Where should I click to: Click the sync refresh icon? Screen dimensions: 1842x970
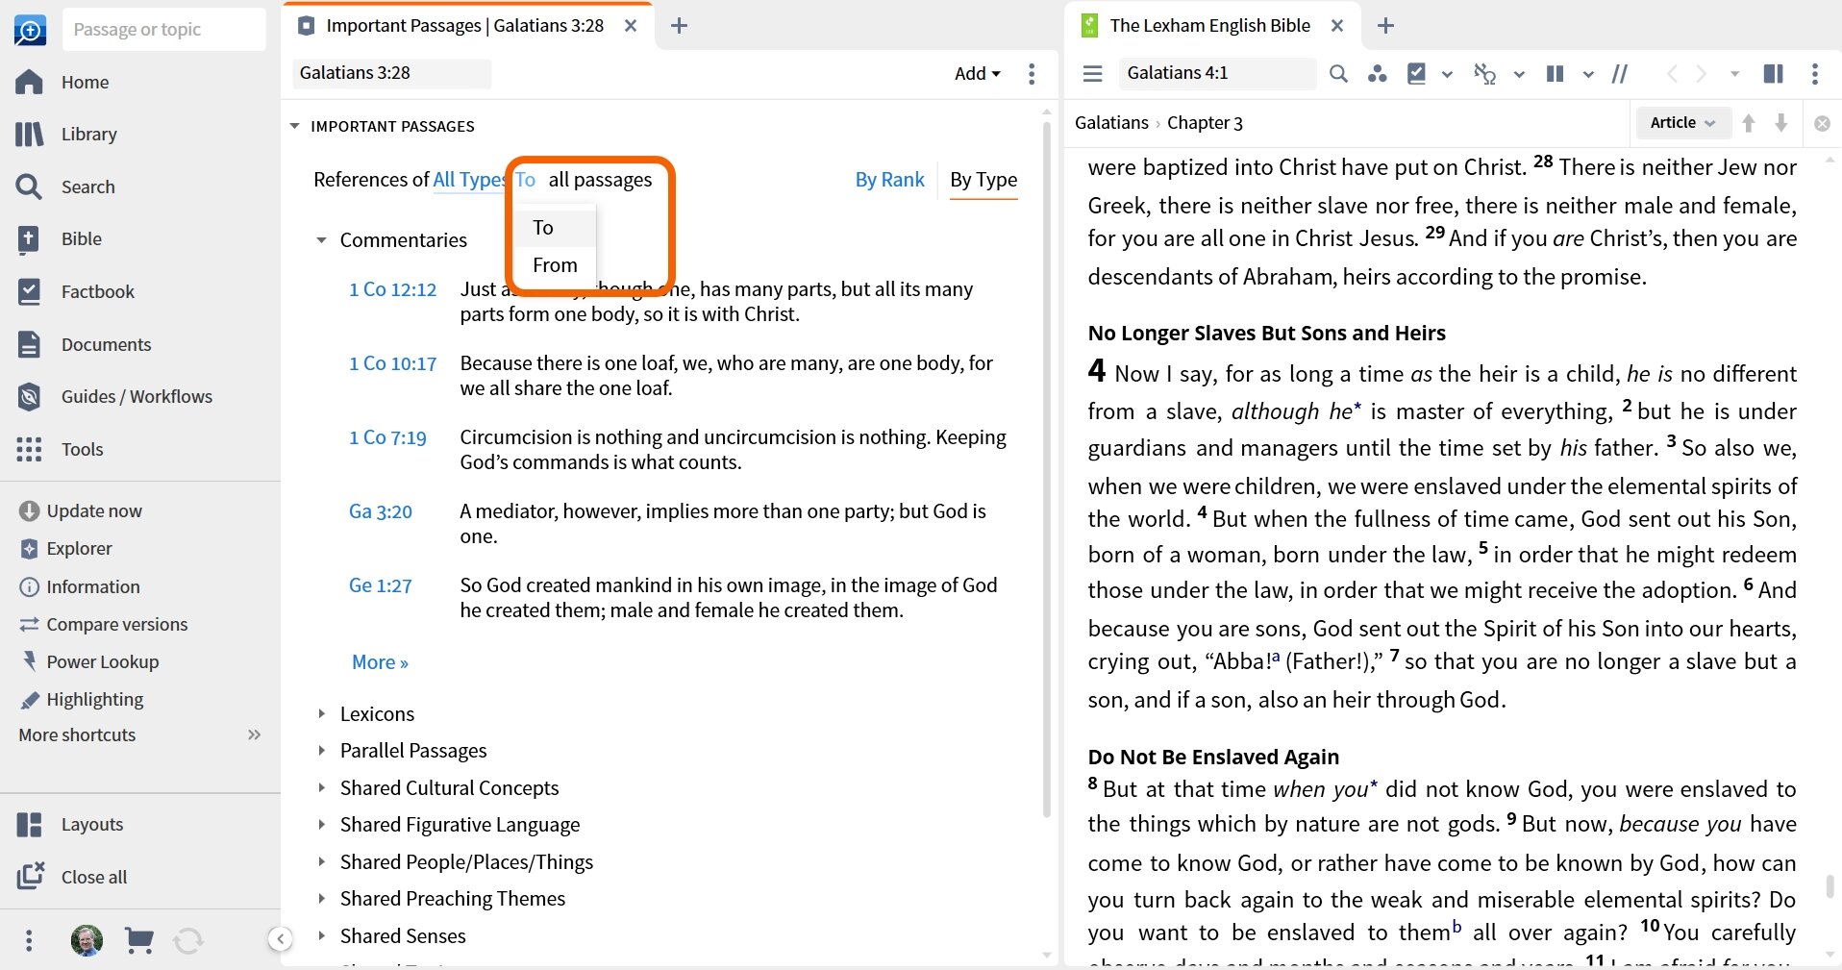(188, 940)
